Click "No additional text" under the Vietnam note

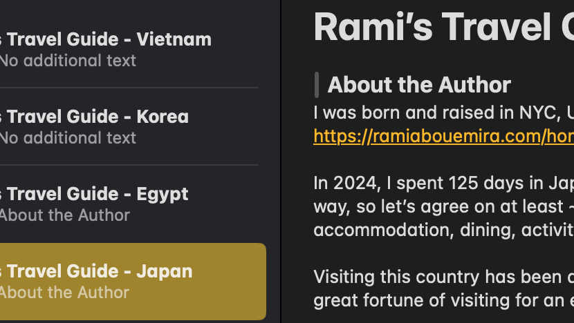pyautogui.click(x=68, y=61)
